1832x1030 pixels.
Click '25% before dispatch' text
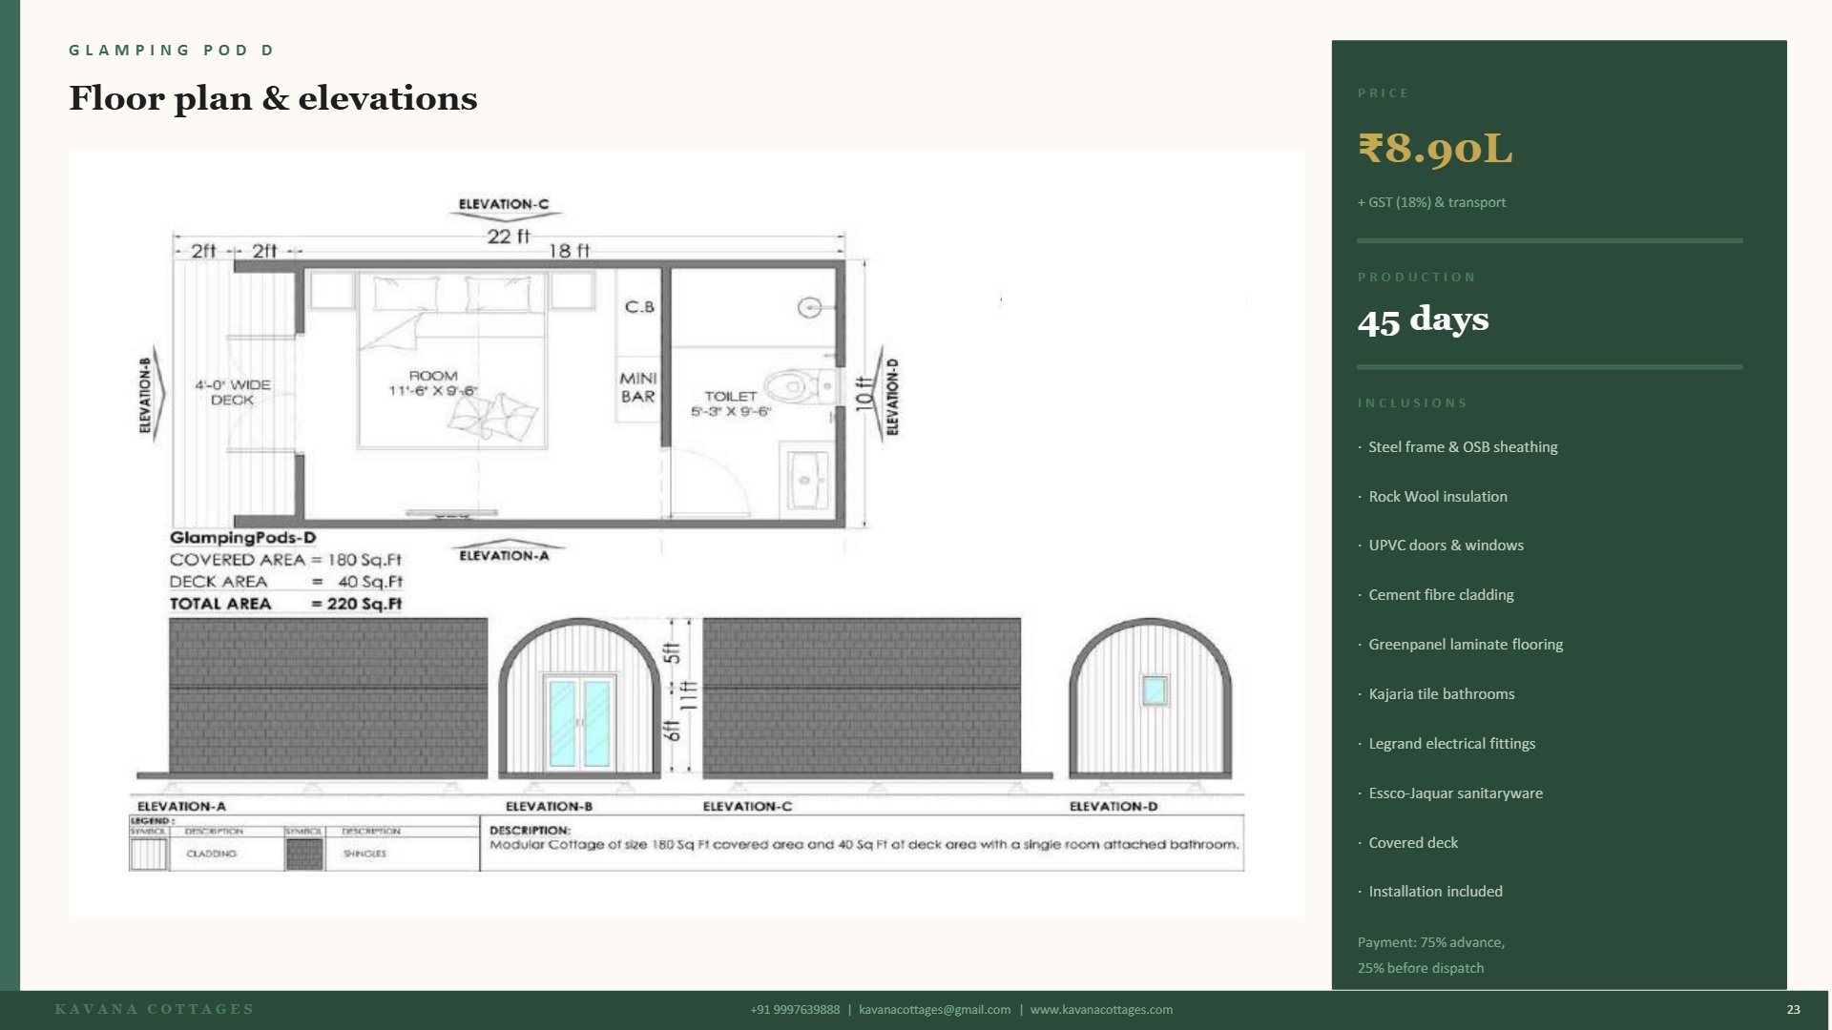pyautogui.click(x=1421, y=968)
